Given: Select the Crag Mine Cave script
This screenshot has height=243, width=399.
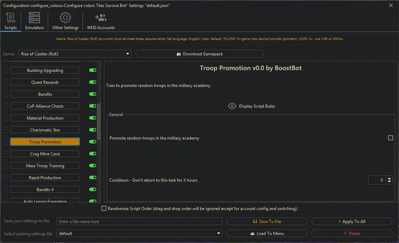Looking at the screenshot, I should (x=45, y=154).
